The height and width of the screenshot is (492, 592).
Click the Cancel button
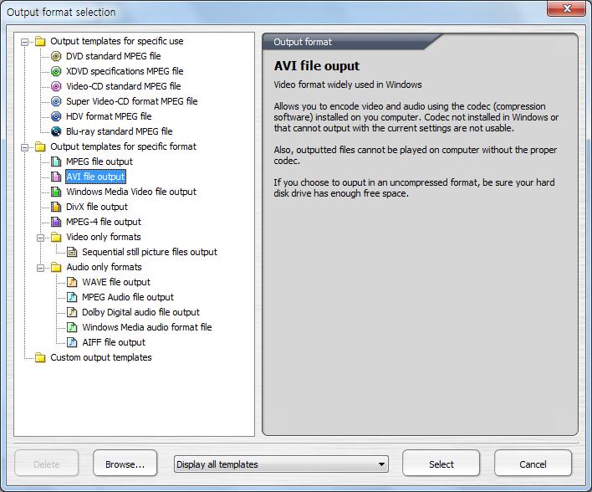click(533, 464)
